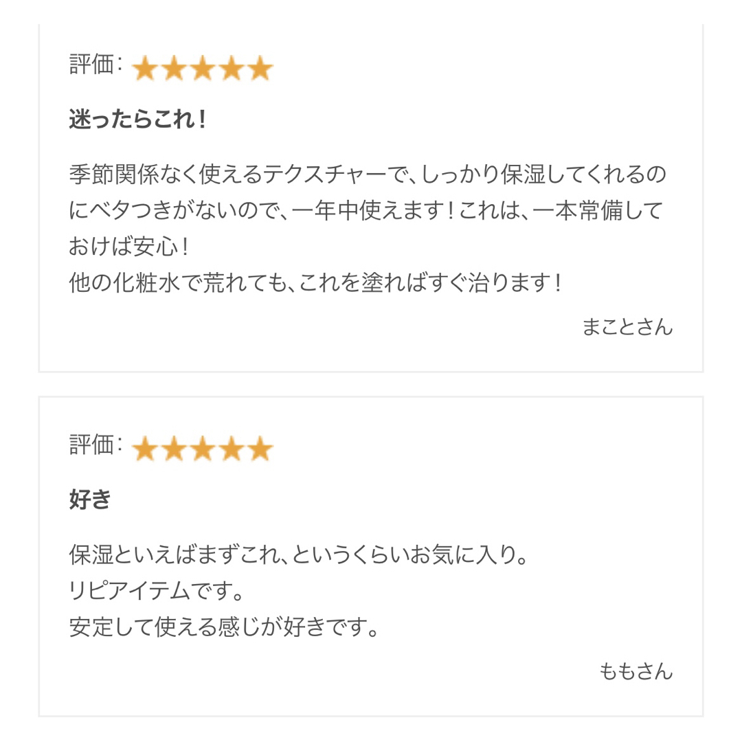Click the fourth star in Momo's review rating
742x742 pixels.
pos(232,449)
